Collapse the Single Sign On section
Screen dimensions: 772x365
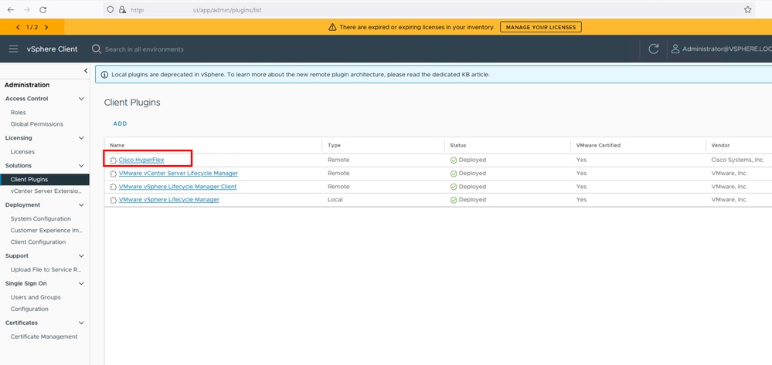(x=81, y=284)
